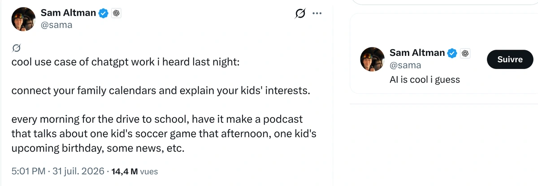
Task: Click the small Grok icon above the tweet text
Action: (x=17, y=47)
